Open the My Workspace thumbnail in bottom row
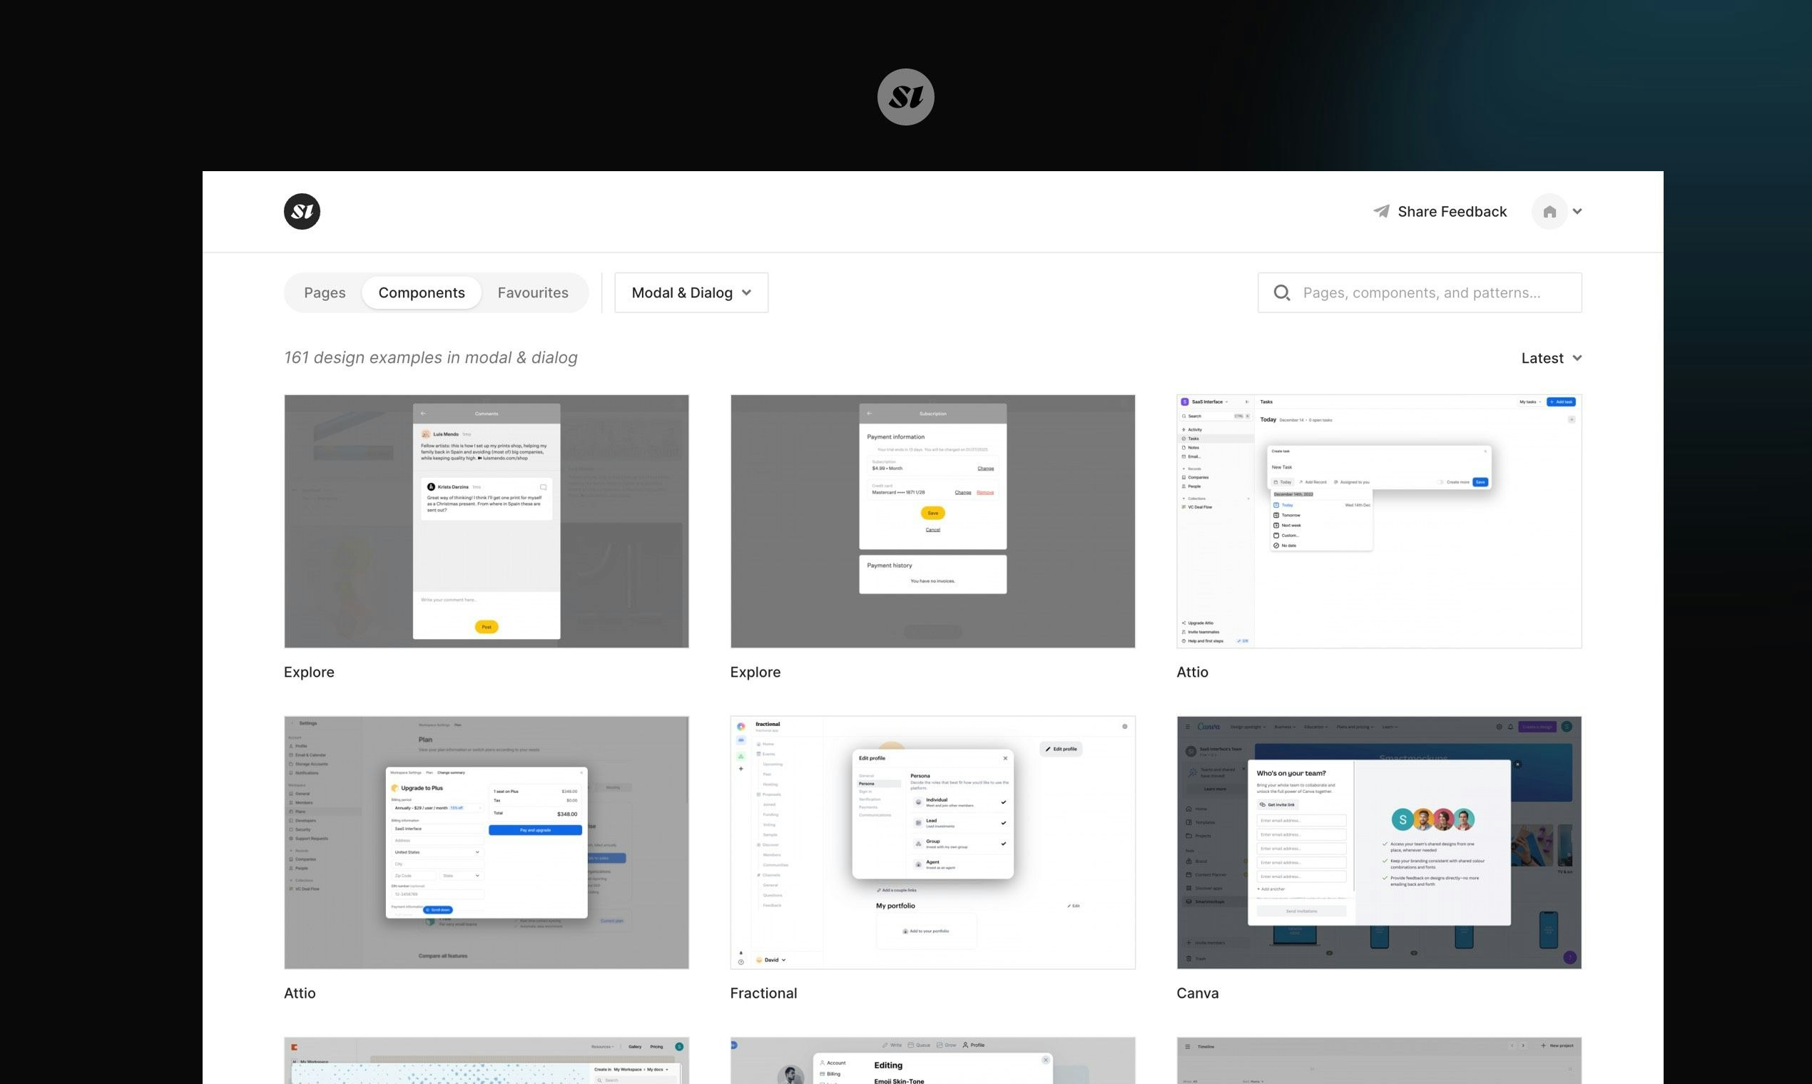 click(487, 1060)
